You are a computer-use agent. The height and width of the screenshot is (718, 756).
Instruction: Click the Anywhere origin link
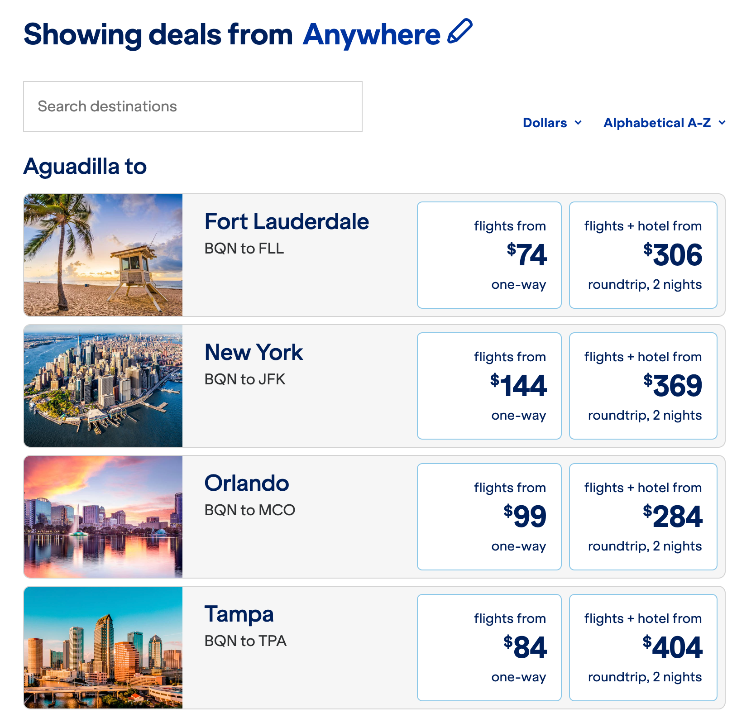point(371,34)
